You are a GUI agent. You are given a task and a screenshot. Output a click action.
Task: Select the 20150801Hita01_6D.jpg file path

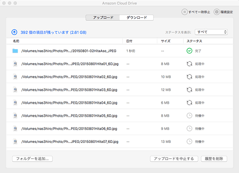(x=70, y=64)
